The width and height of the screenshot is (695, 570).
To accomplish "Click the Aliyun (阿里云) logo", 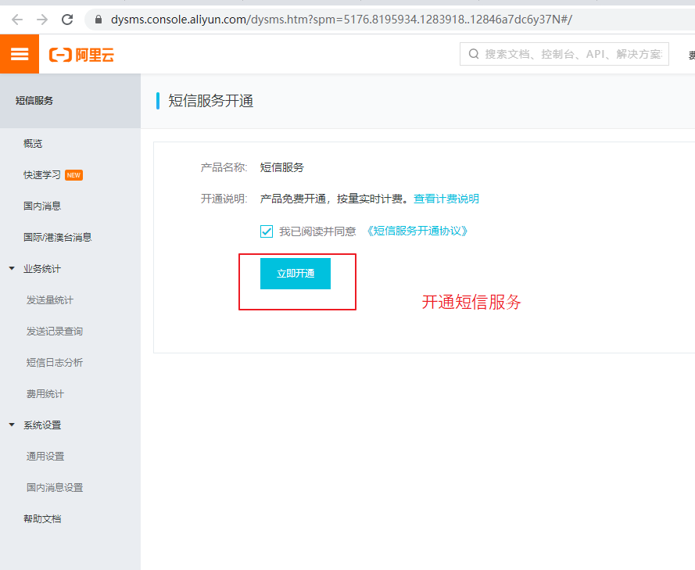I will pos(81,53).
